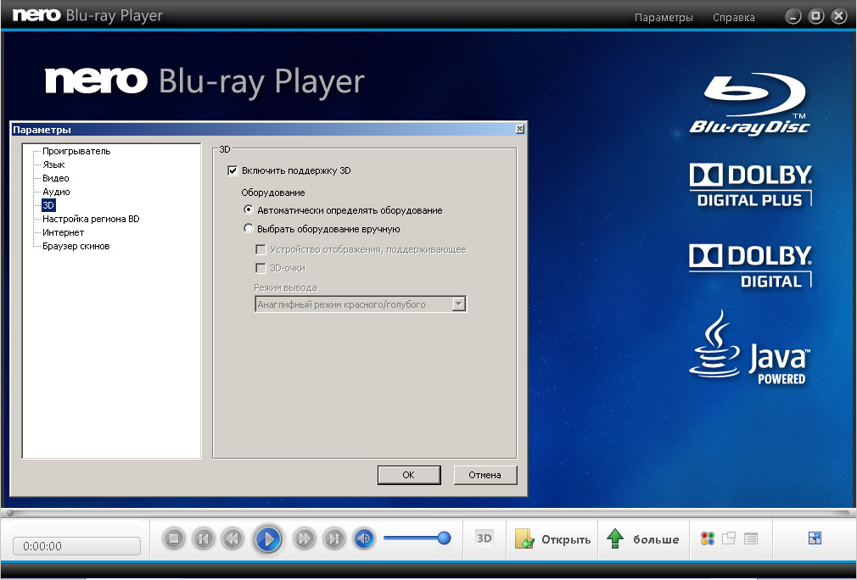Tick the 3D-очки checkbox
The width and height of the screenshot is (857, 580).
pos(260,268)
